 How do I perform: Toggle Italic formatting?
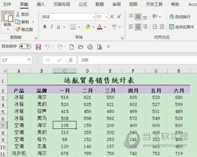pos(52,27)
